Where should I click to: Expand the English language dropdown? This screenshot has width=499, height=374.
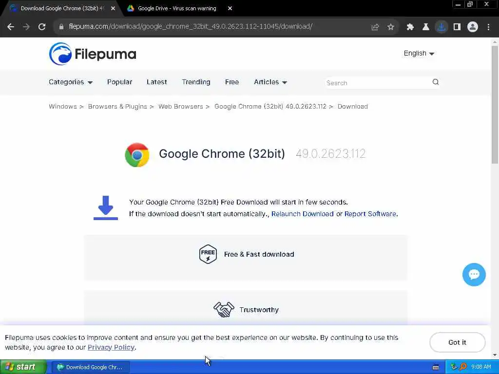pos(419,54)
